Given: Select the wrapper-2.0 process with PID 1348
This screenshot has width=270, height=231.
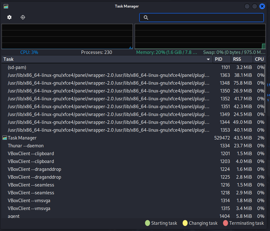Looking at the screenshot, I should point(108,83).
